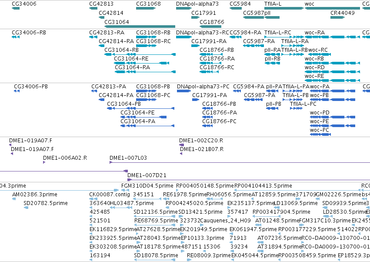Click BAC end DME1-021B07.R
This screenshot has width=370, height=262.
pos(181,154)
